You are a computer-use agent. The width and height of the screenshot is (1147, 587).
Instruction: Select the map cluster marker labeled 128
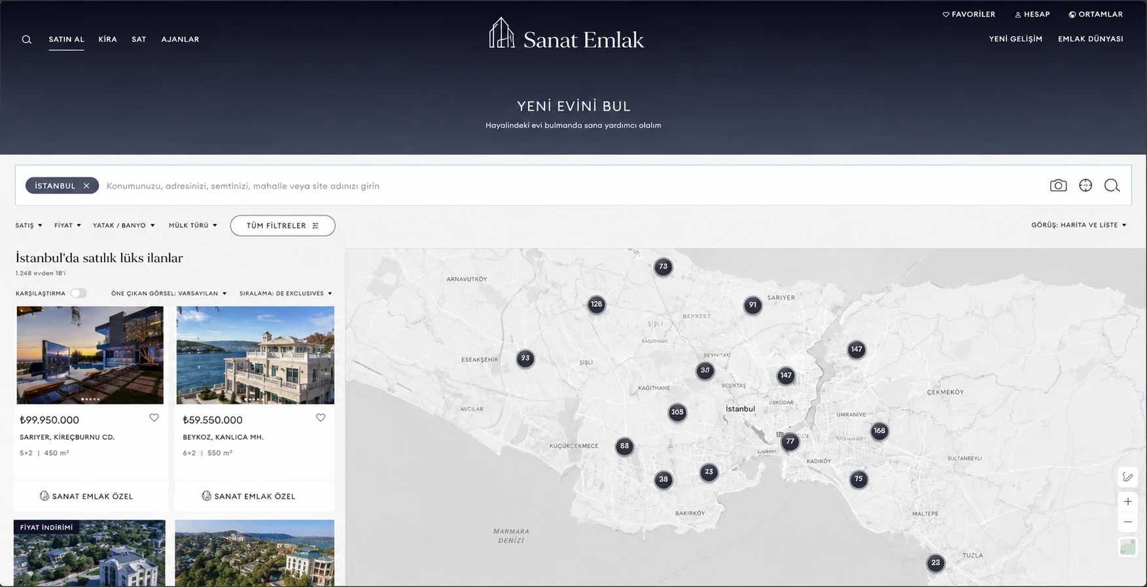pyautogui.click(x=596, y=304)
